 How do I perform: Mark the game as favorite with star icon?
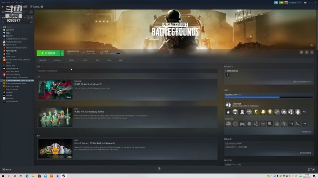click(312, 52)
